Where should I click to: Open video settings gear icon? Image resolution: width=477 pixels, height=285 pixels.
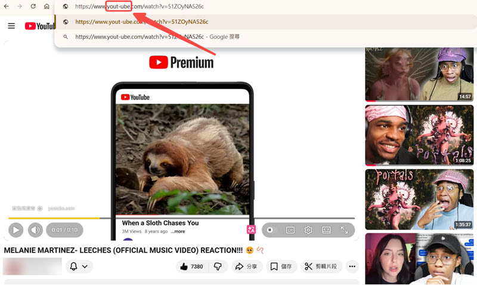coord(308,230)
